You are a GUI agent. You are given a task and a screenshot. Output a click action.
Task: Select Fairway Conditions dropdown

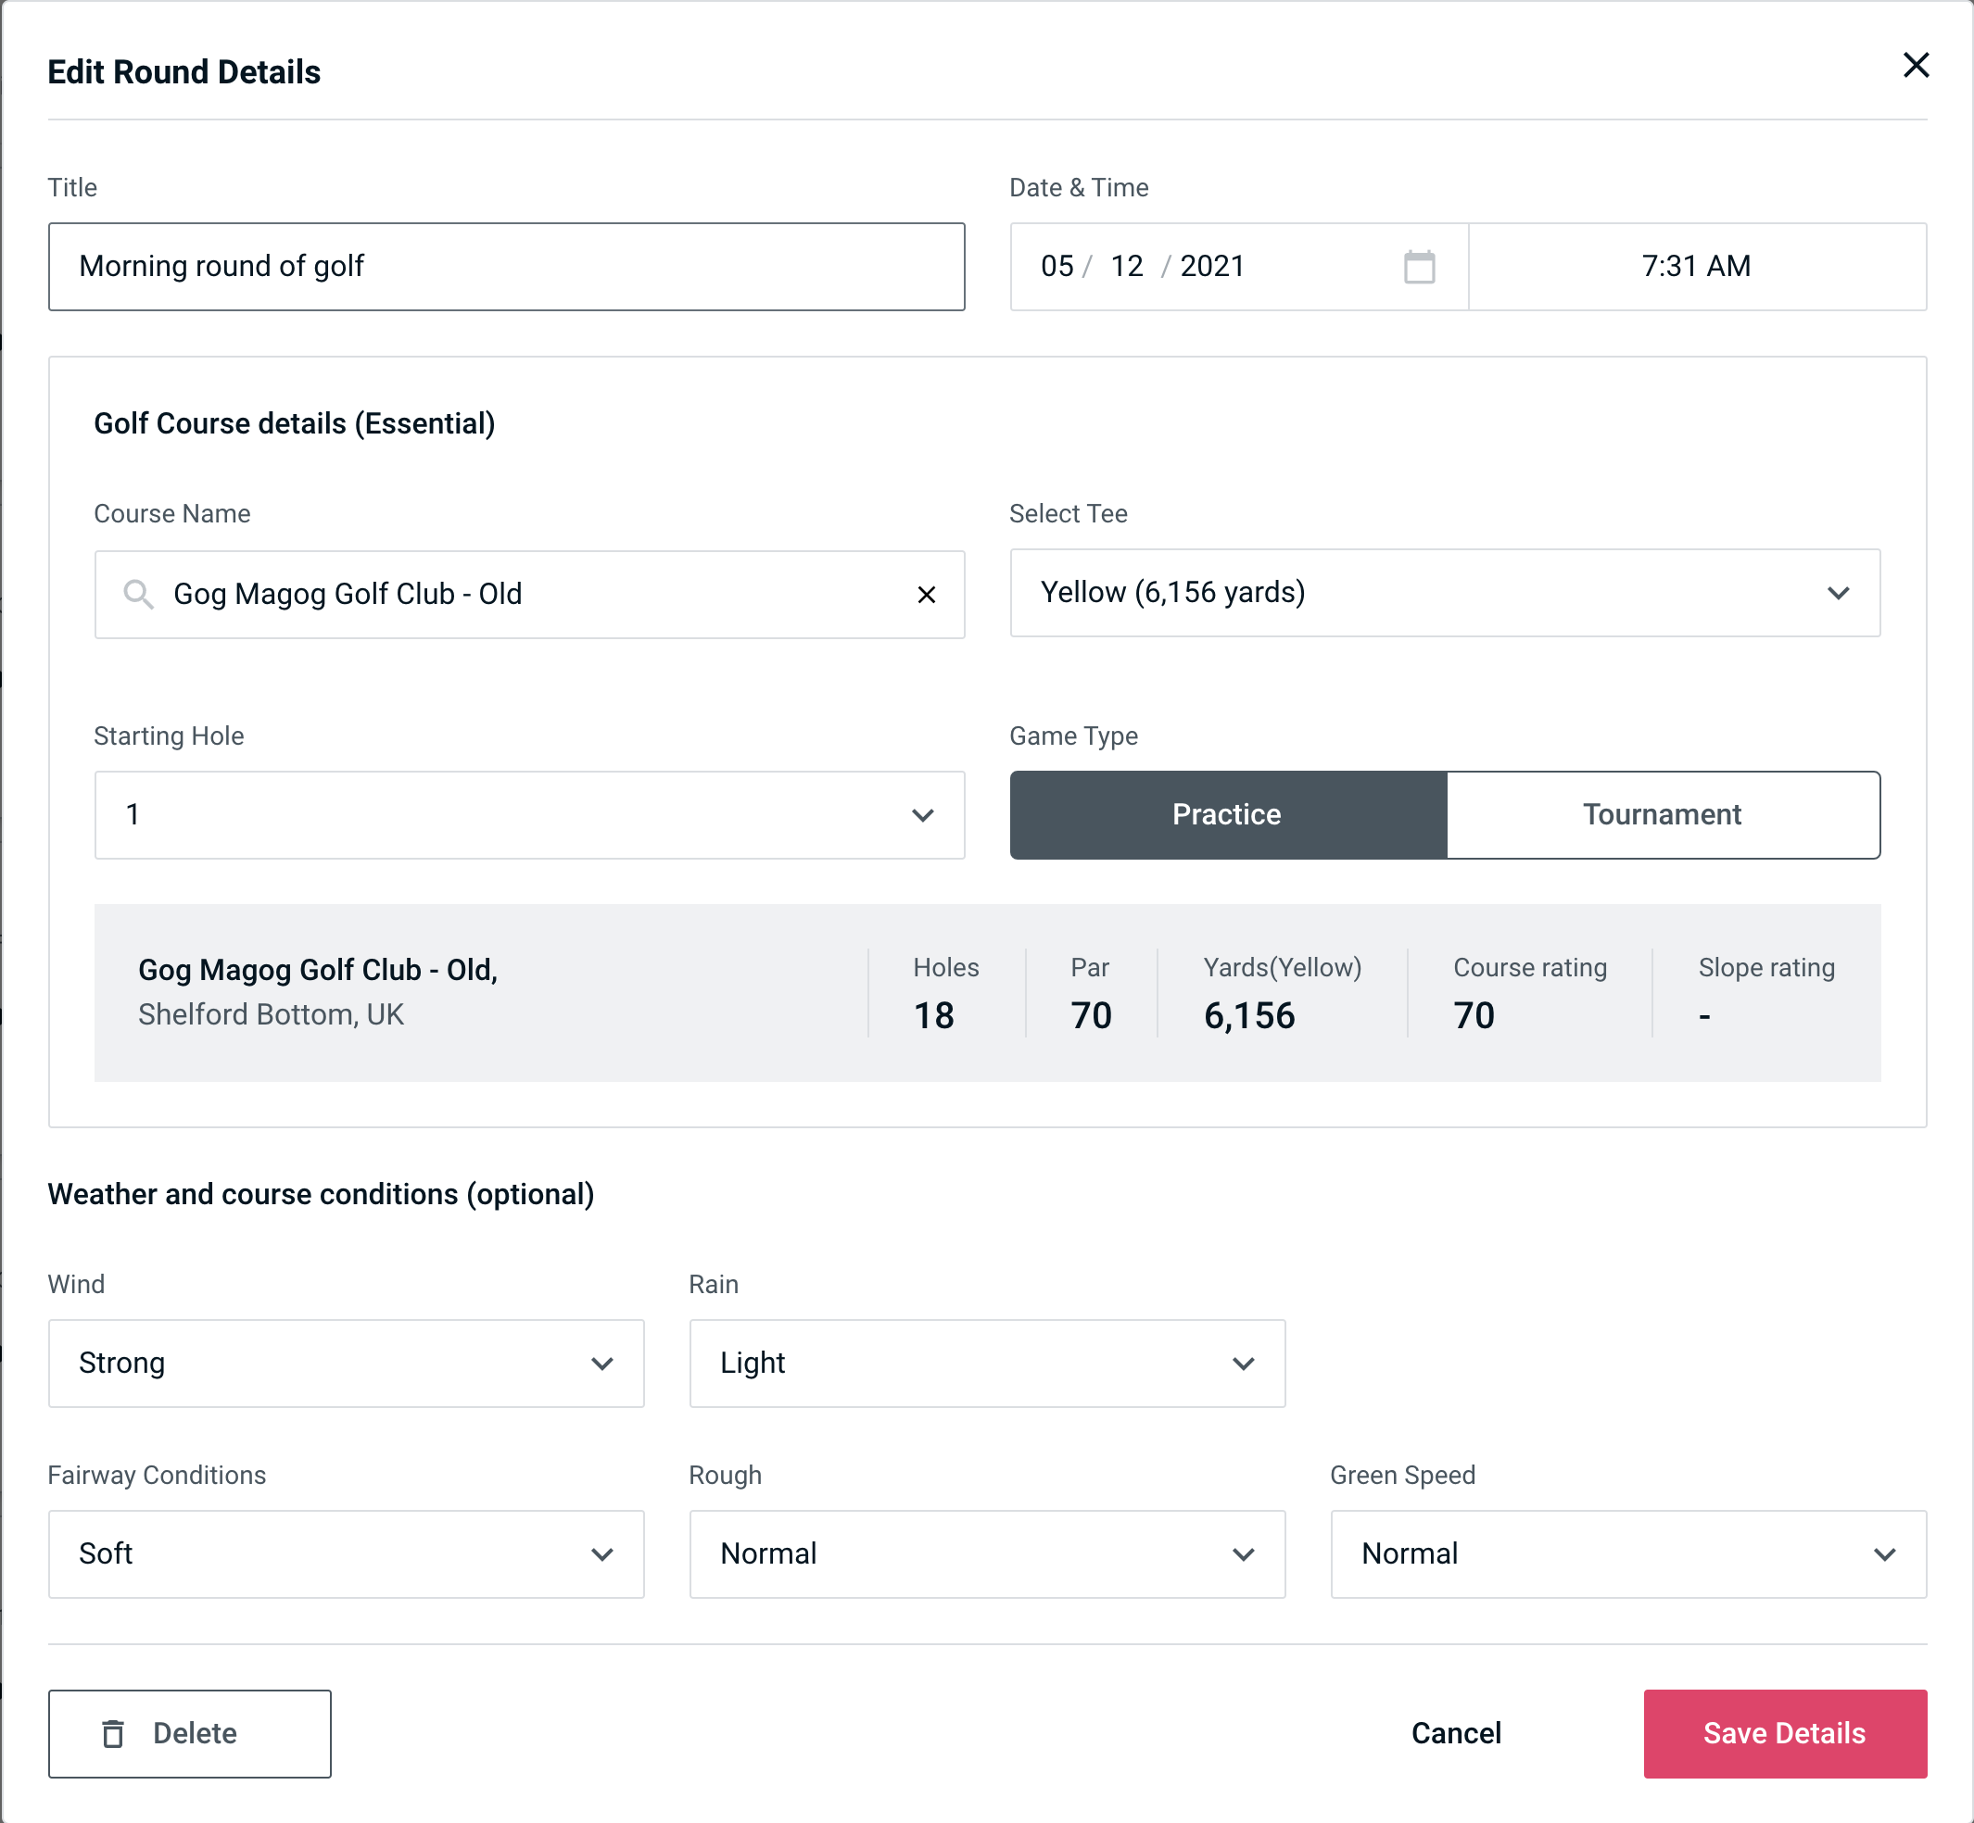point(346,1553)
